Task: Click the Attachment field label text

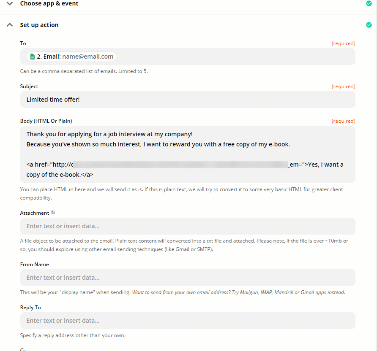Action: (35, 213)
